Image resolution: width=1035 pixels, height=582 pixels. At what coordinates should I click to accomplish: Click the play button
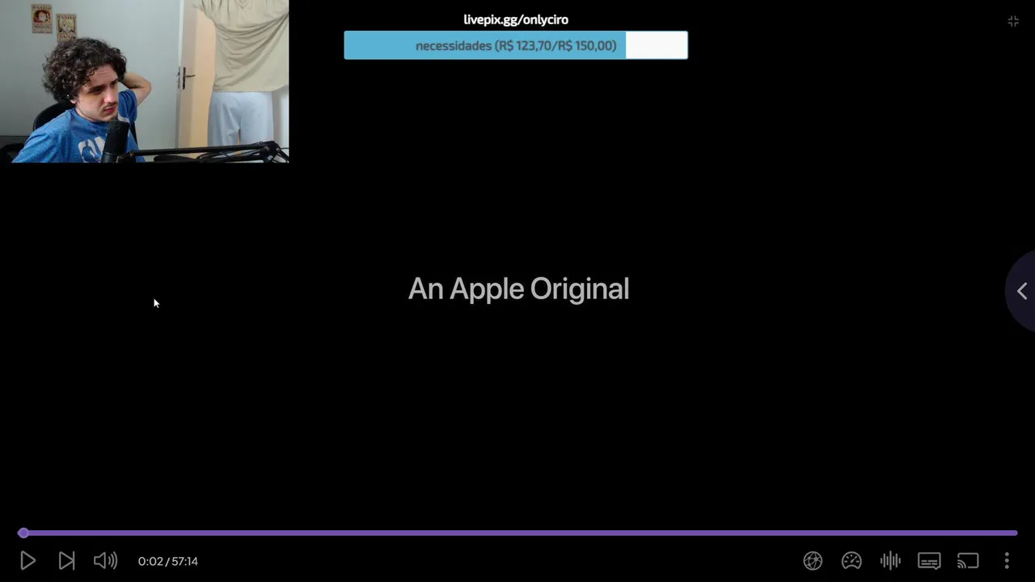[27, 560]
